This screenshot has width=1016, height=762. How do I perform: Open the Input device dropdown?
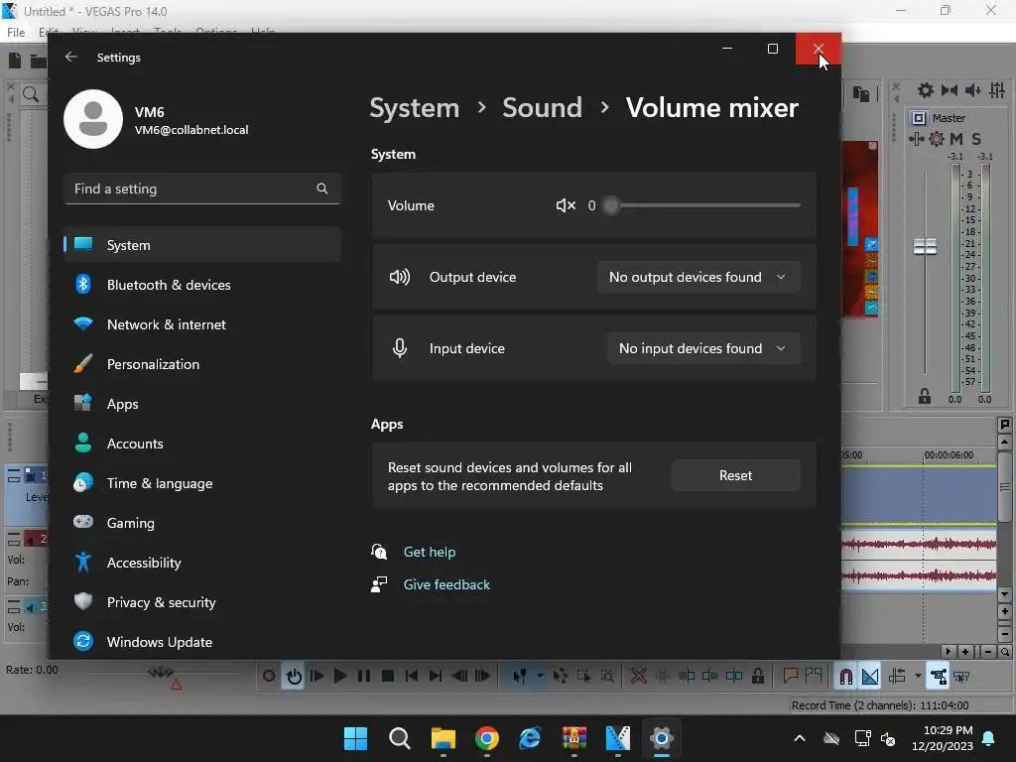pos(703,348)
